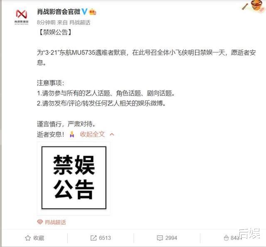266x247 pixels.
Task: Open the 禁娱公告 image thumbnail
Action: [74, 178]
